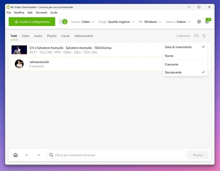Click the 0 elementi label under salvoaranzulla
This screenshot has height=171, width=220.
click(37, 66)
